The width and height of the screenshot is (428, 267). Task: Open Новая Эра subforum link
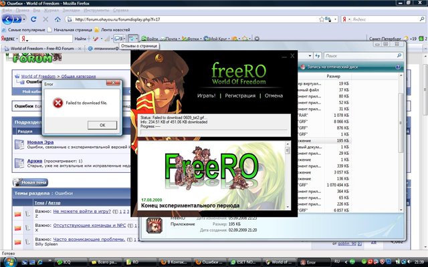pyautogui.click(x=40, y=142)
